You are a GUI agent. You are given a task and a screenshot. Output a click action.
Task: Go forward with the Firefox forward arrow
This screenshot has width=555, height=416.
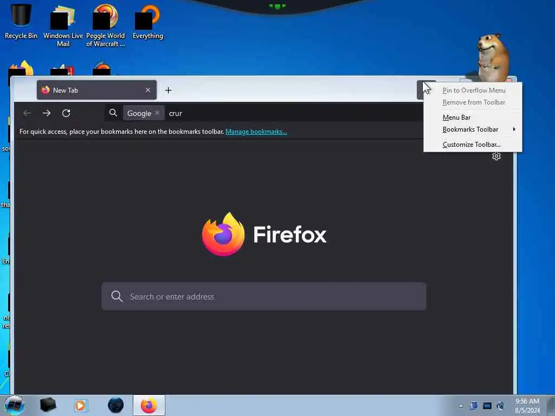47,113
